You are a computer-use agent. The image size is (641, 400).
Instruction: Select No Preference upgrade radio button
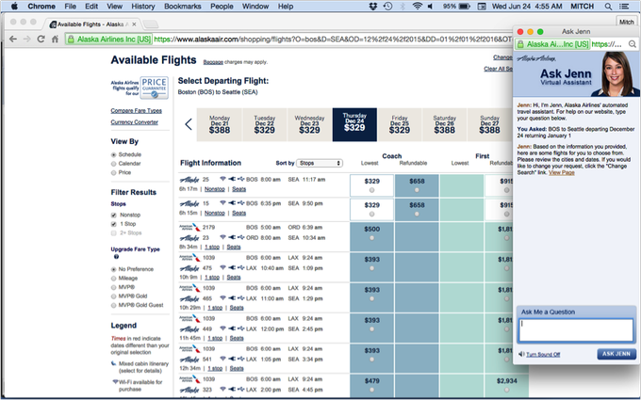pyautogui.click(x=114, y=269)
